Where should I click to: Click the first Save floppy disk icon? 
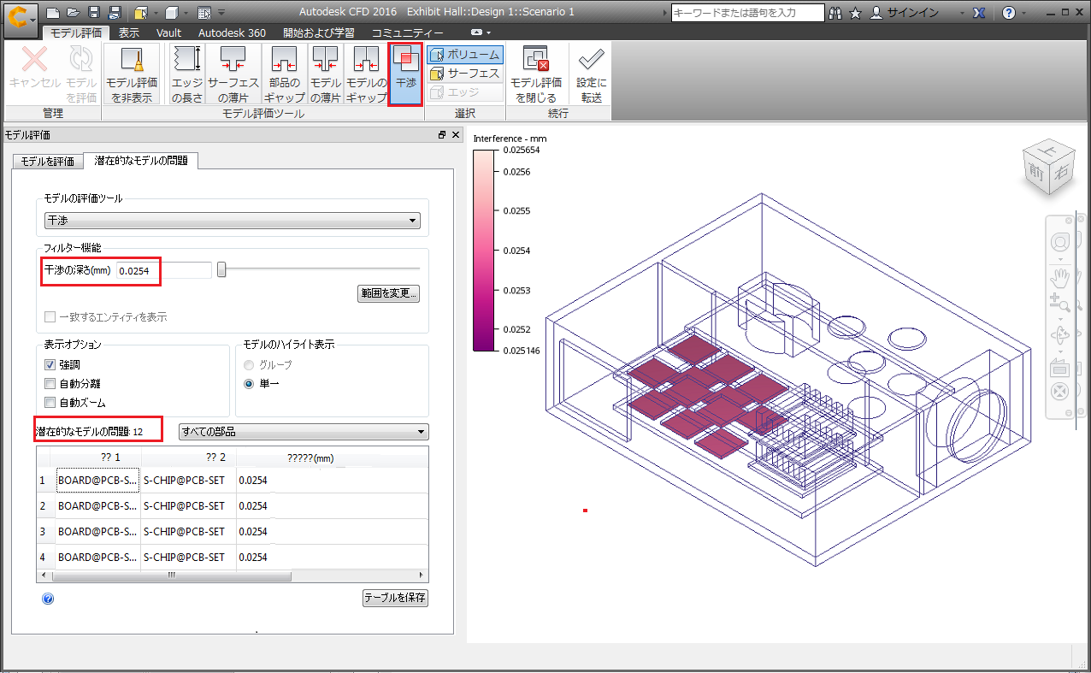pyautogui.click(x=94, y=13)
